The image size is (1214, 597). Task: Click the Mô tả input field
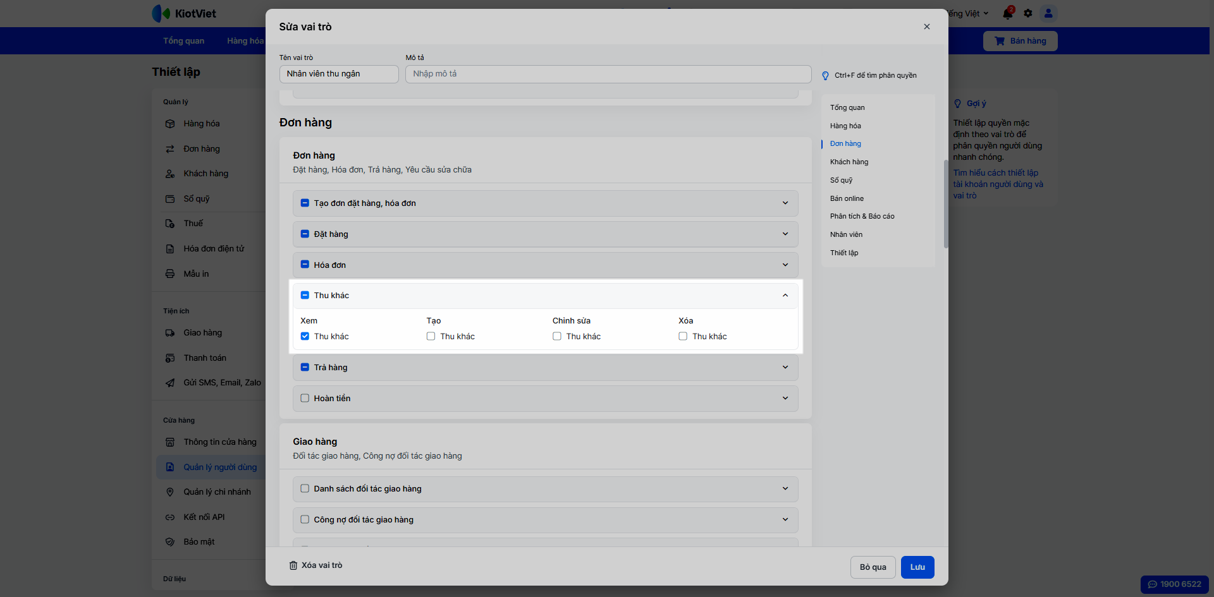[x=608, y=75]
